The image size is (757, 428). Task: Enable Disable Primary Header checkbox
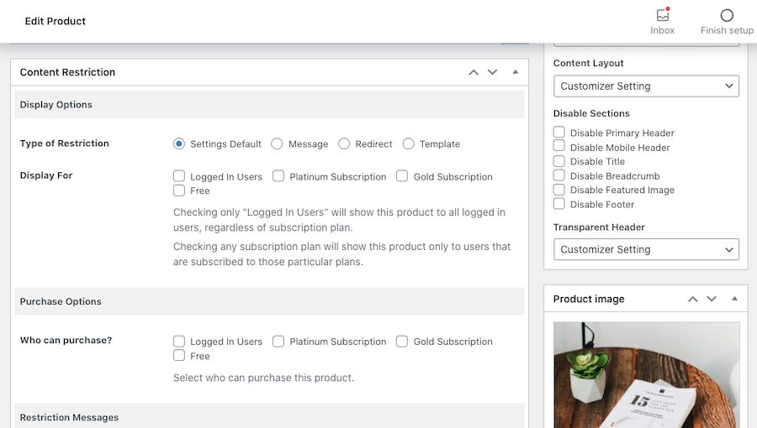pyautogui.click(x=559, y=132)
